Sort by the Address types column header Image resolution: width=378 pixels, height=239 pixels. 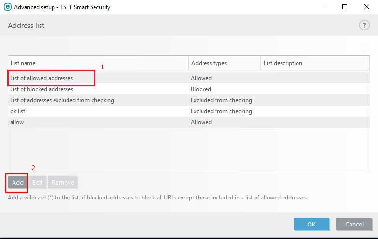(x=224, y=63)
